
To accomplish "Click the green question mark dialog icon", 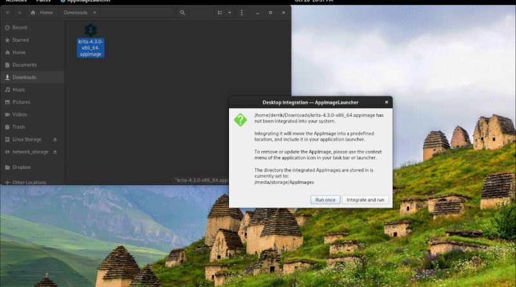I will (240, 120).
